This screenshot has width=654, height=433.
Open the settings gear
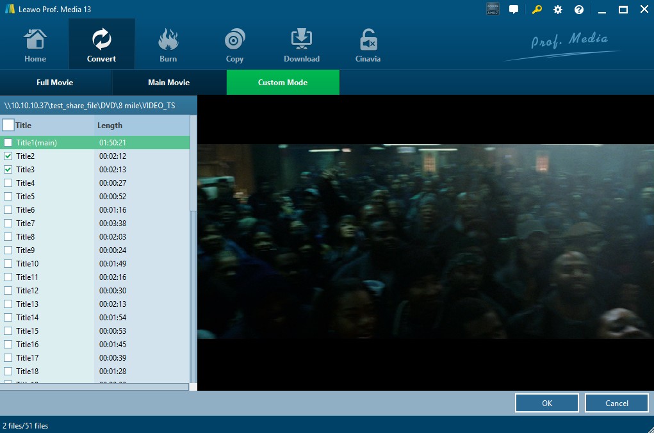[x=557, y=10]
